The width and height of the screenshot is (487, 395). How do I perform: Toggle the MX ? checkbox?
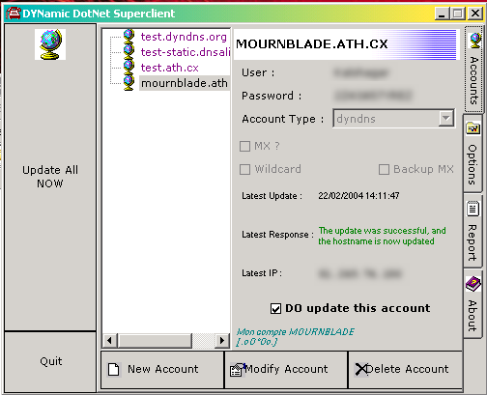[x=244, y=147]
